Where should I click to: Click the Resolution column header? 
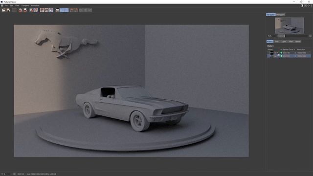(301, 49)
